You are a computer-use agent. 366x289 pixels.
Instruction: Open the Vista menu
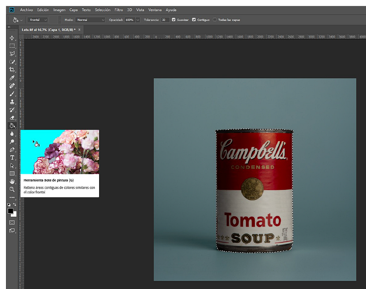click(140, 10)
